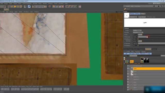Screen dimensions: 165x93
Task: Switch to the brush Preview tab
Action: tap(132, 14)
